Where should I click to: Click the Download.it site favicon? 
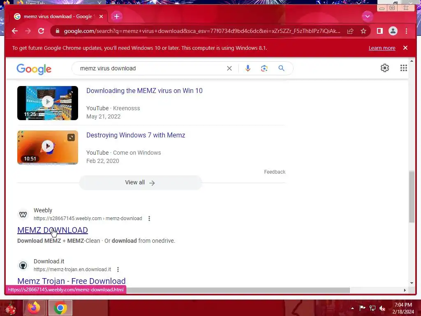pos(23,265)
